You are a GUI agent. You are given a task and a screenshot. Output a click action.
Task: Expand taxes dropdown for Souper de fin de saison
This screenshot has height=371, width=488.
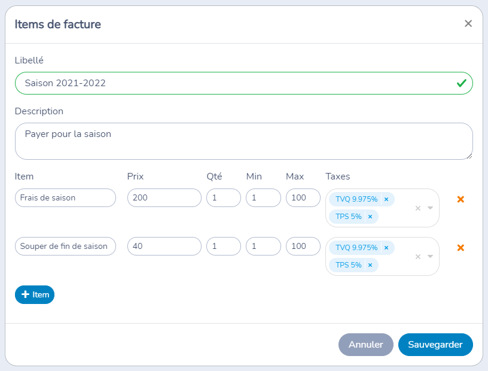point(430,257)
